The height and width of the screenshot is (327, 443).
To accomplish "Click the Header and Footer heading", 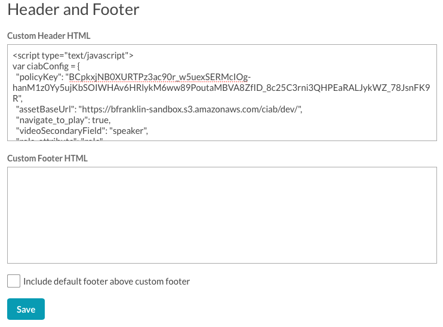I will click(73, 9).
